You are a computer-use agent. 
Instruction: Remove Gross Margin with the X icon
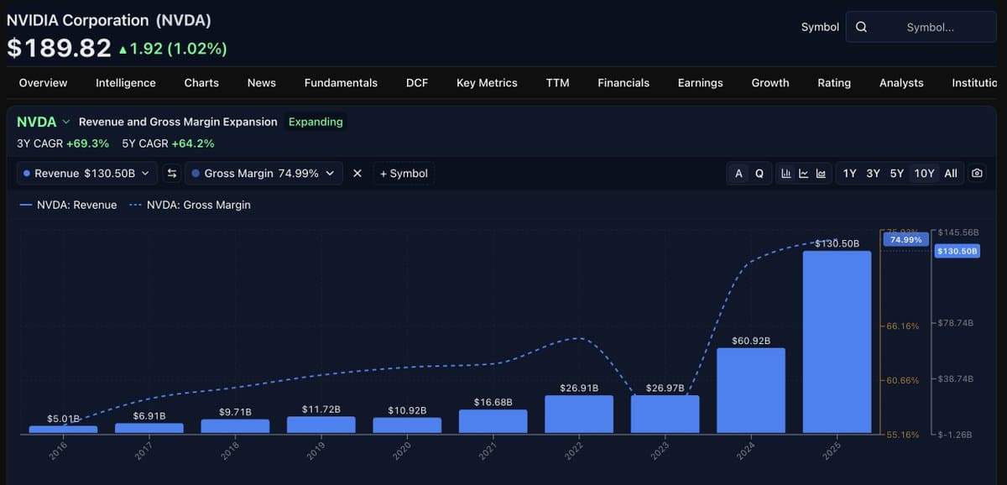tap(357, 173)
